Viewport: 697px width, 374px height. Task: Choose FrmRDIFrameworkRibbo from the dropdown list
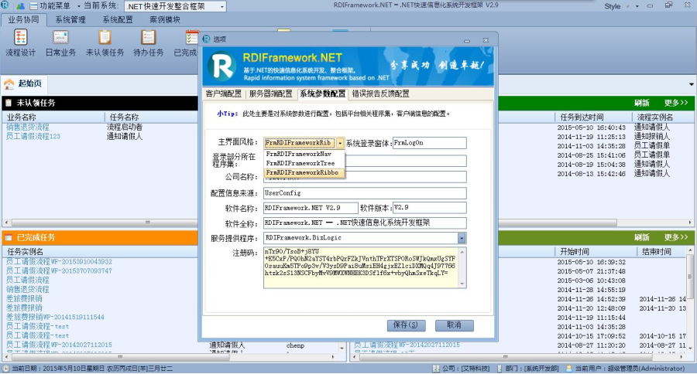(x=304, y=172)
